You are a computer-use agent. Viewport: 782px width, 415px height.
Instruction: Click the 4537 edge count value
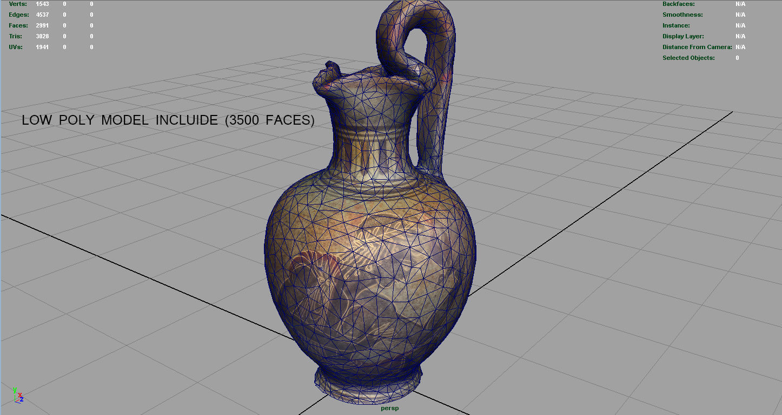[42, 15]
